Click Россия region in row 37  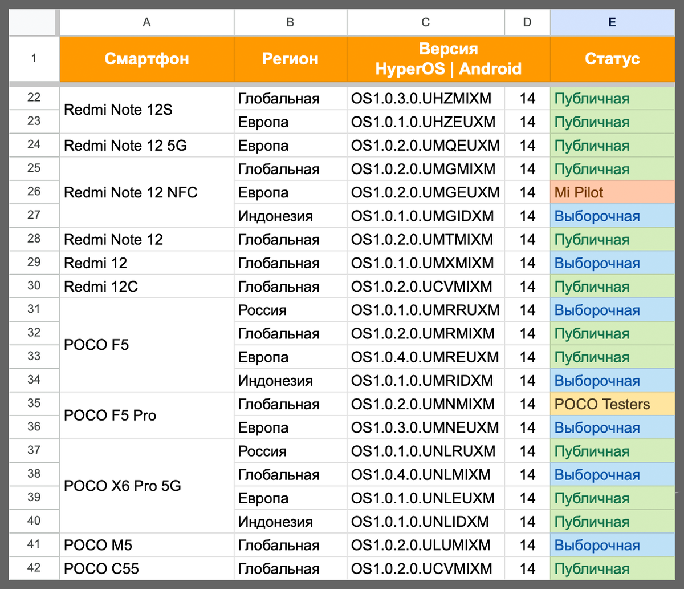pyautogui.click(x=290, y=451)
